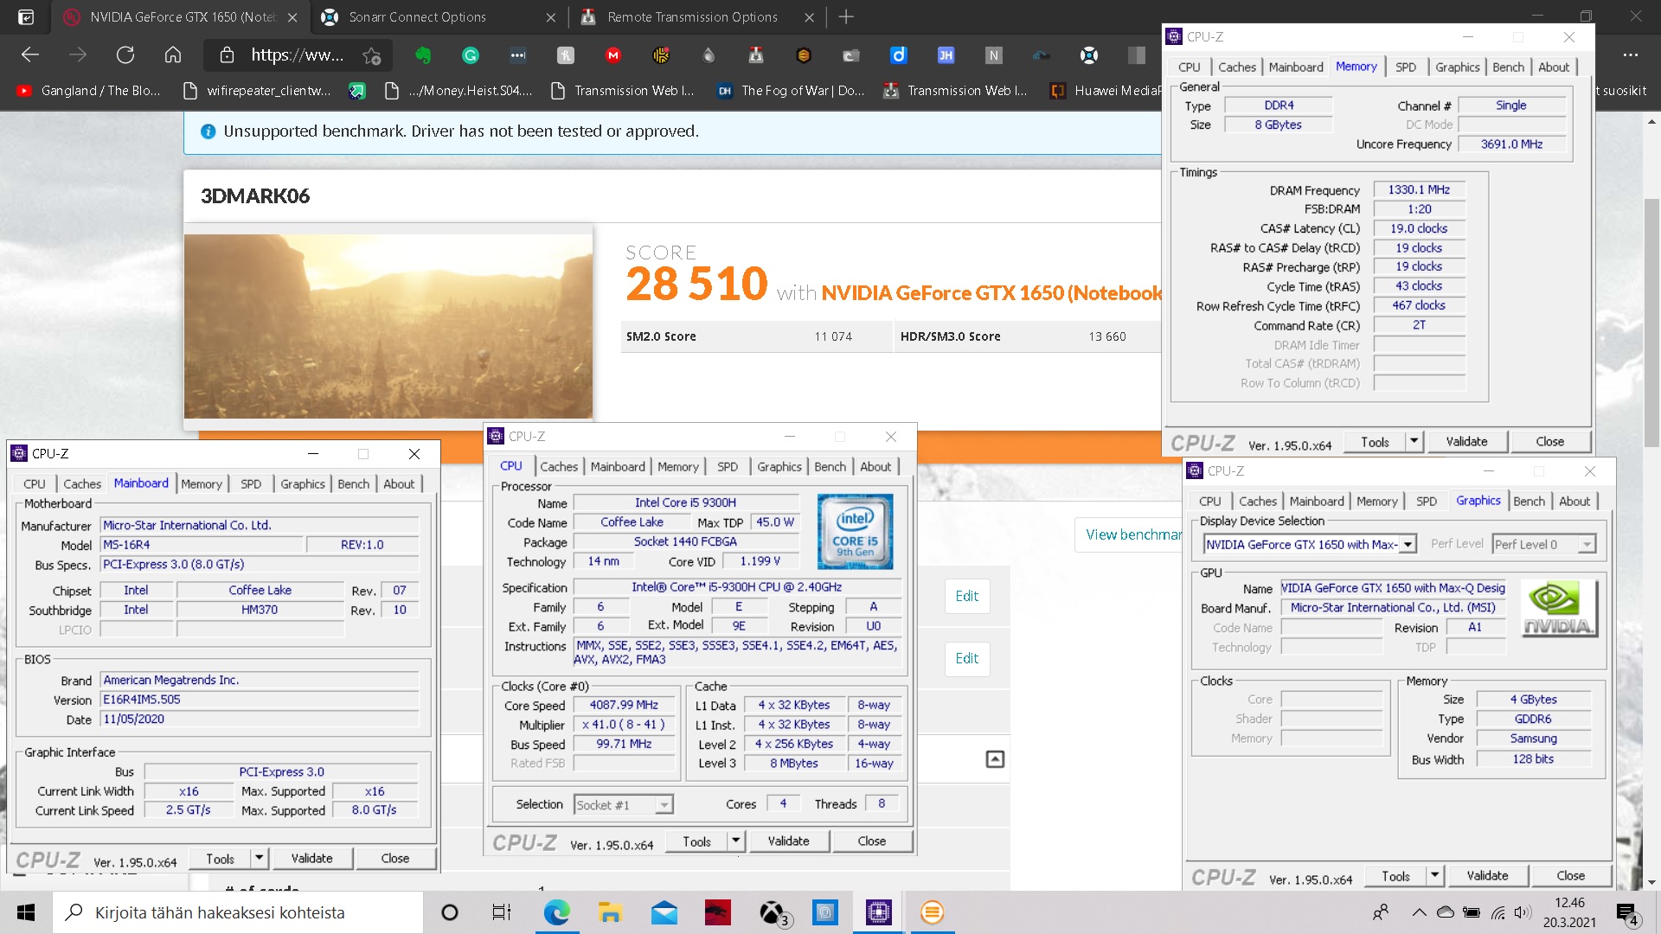Open Task View on the taskbar
This screenshot has width=1661, height=934.
pos(502,912)
